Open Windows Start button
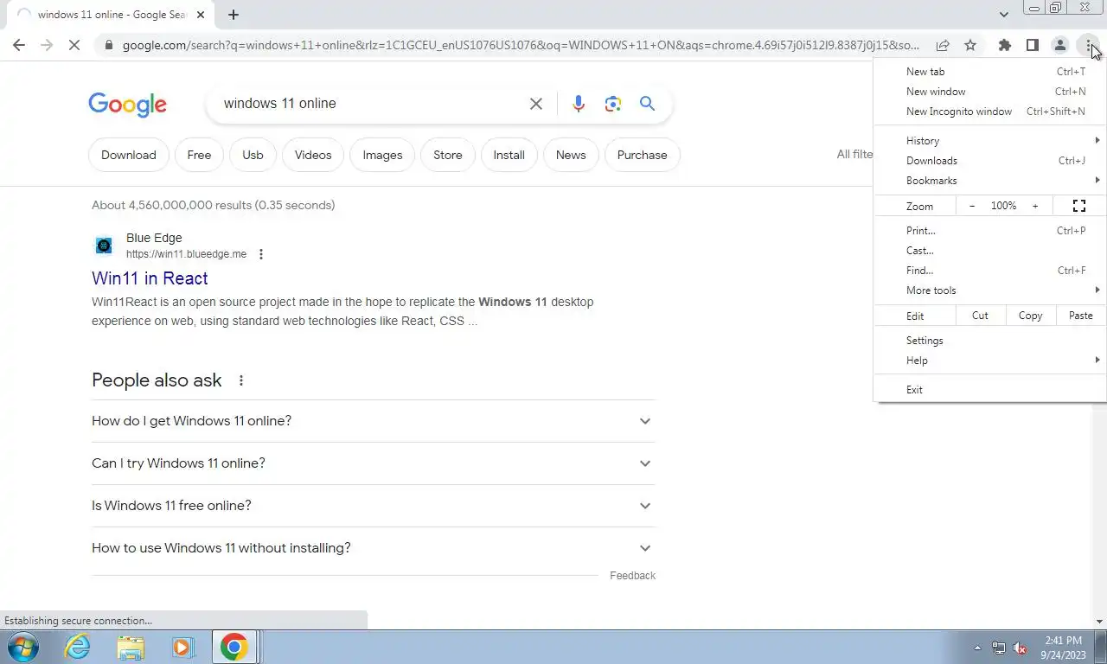Viewport: 1107px width, 664px height. [x=23, y=647]
